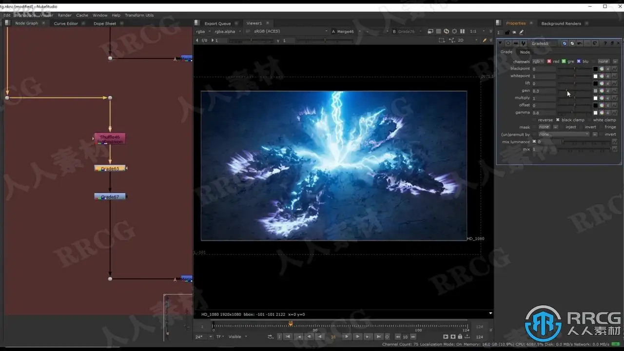The height and width of the screenshot is (351, 624).
Task: Open sRGB (ACES) viewer process dropdown
Action: [x=291, y=31]
